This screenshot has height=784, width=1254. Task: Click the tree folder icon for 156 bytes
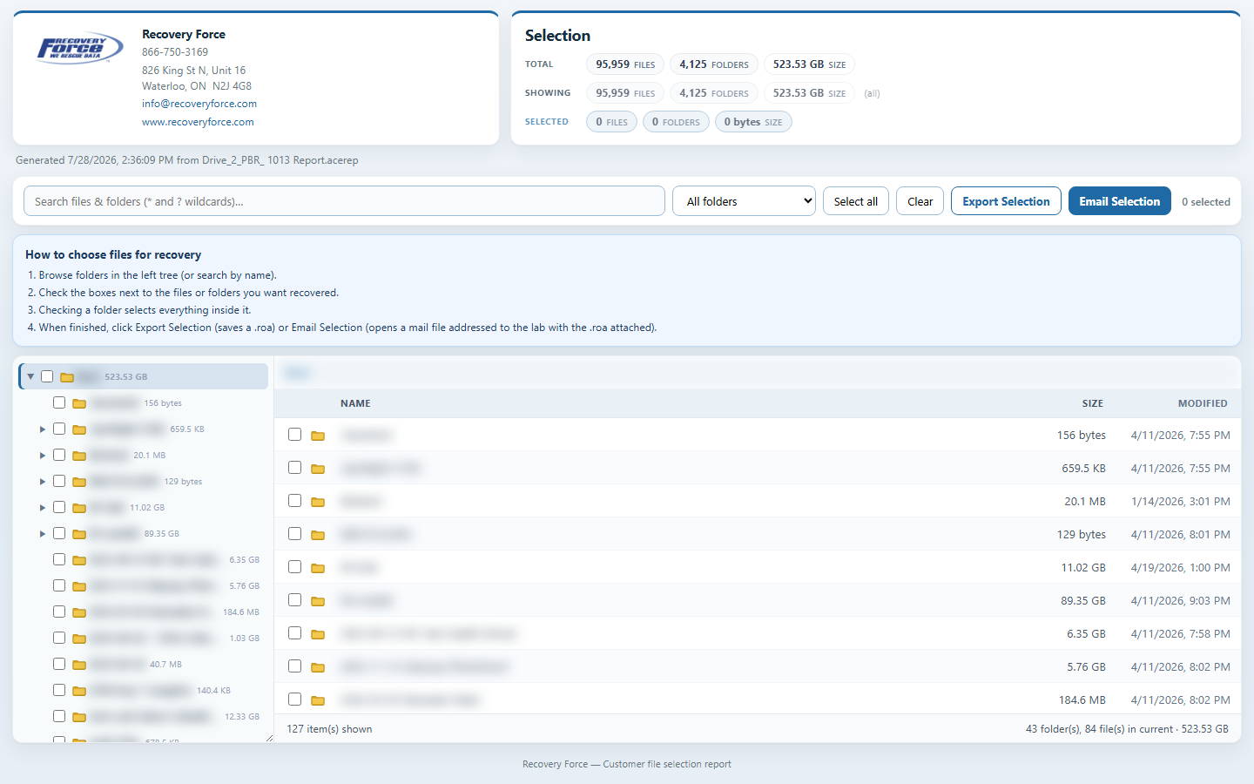(x=79, y=403)
